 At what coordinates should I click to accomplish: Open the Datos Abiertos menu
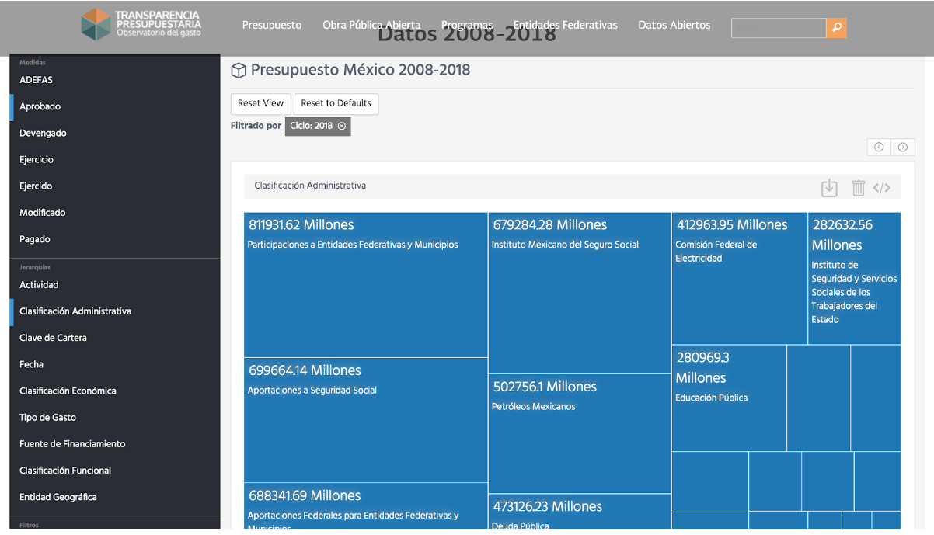coord(674,25)
